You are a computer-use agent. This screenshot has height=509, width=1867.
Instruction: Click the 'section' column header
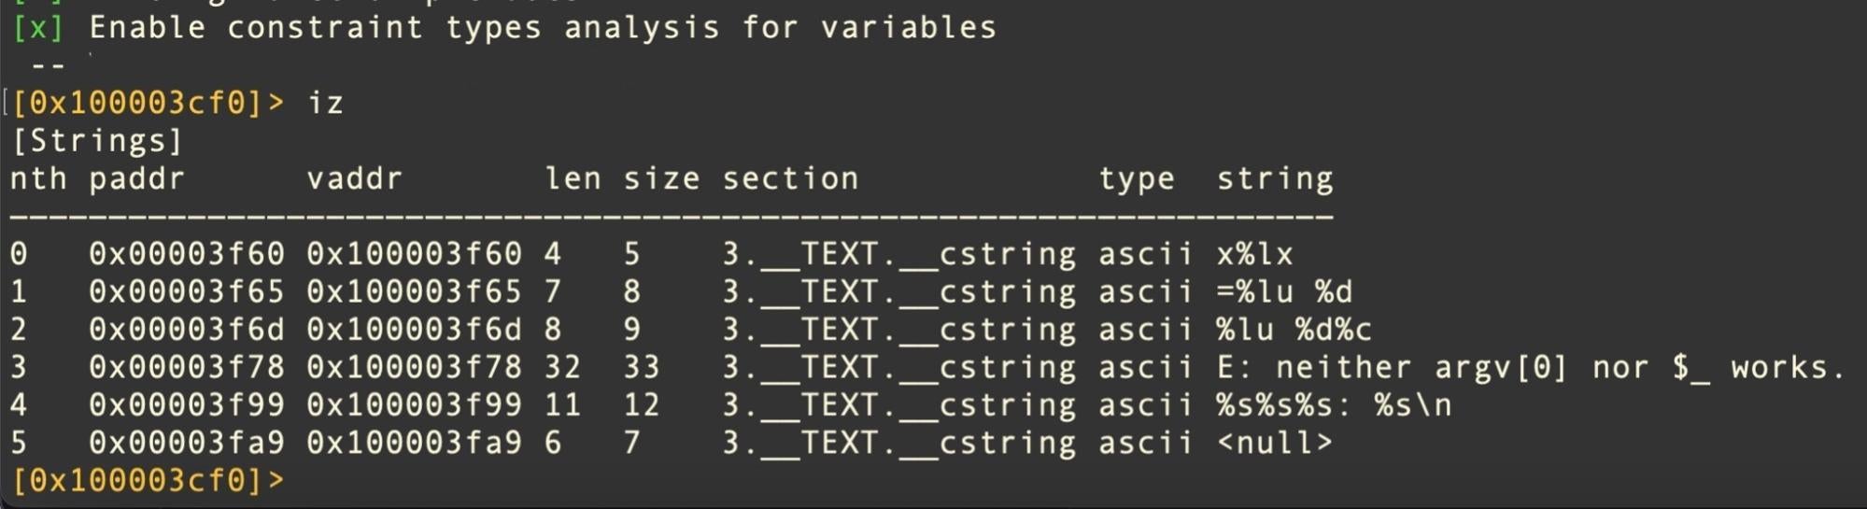click(x=790, y=178)
